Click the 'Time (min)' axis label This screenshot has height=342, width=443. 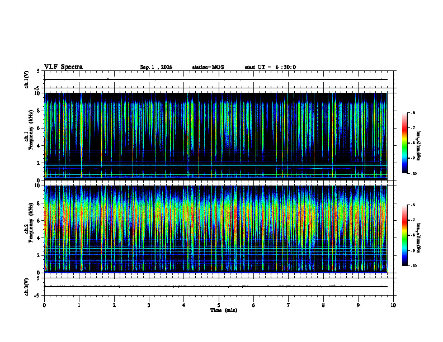tap(224, 310)
